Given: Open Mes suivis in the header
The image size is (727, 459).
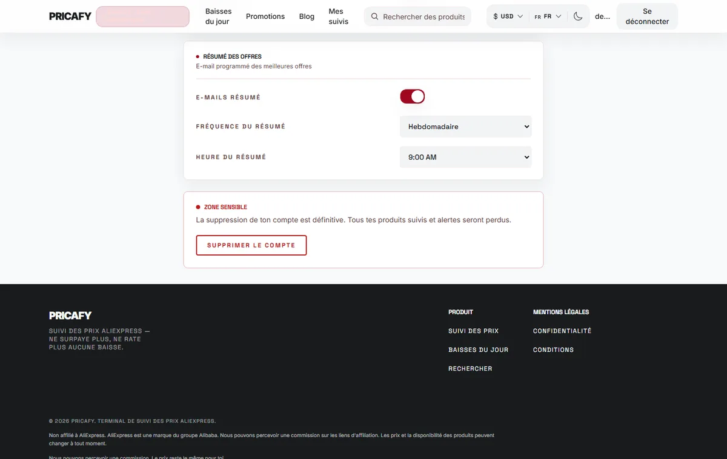Looking at the screenshot, I should (338, 16).
